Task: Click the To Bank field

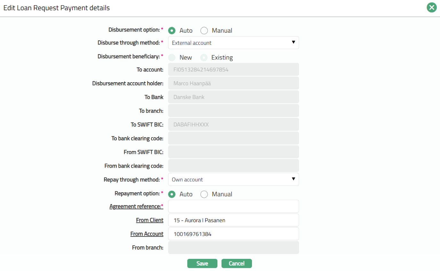Action: click(x=233, y=97)
